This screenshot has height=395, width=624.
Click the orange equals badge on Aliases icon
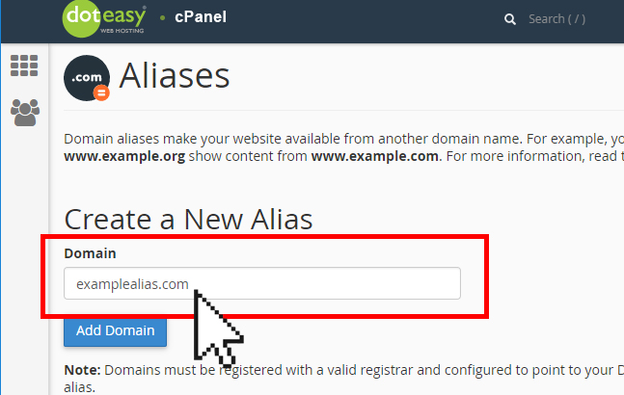(100, 92)
